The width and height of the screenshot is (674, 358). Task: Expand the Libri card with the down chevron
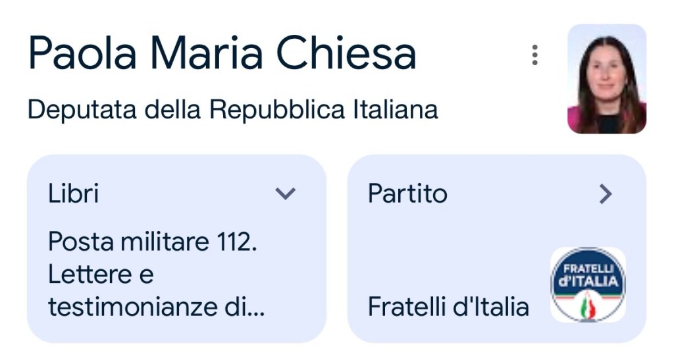coord(285,193)
